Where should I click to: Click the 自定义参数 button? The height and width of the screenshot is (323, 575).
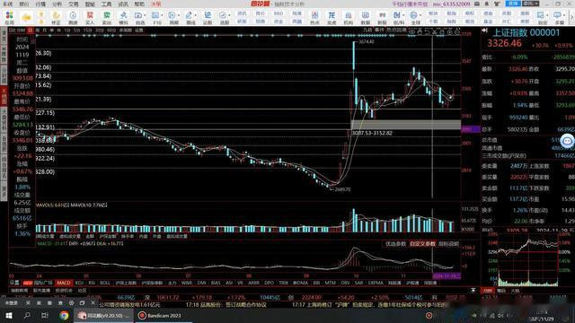point(422,243)
